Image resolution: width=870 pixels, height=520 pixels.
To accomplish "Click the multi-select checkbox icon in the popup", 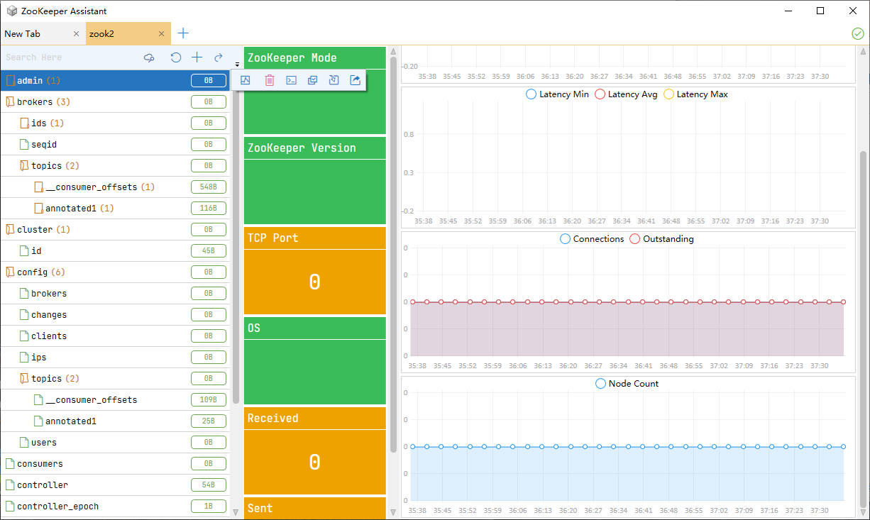I will click(x=312, y=80).
